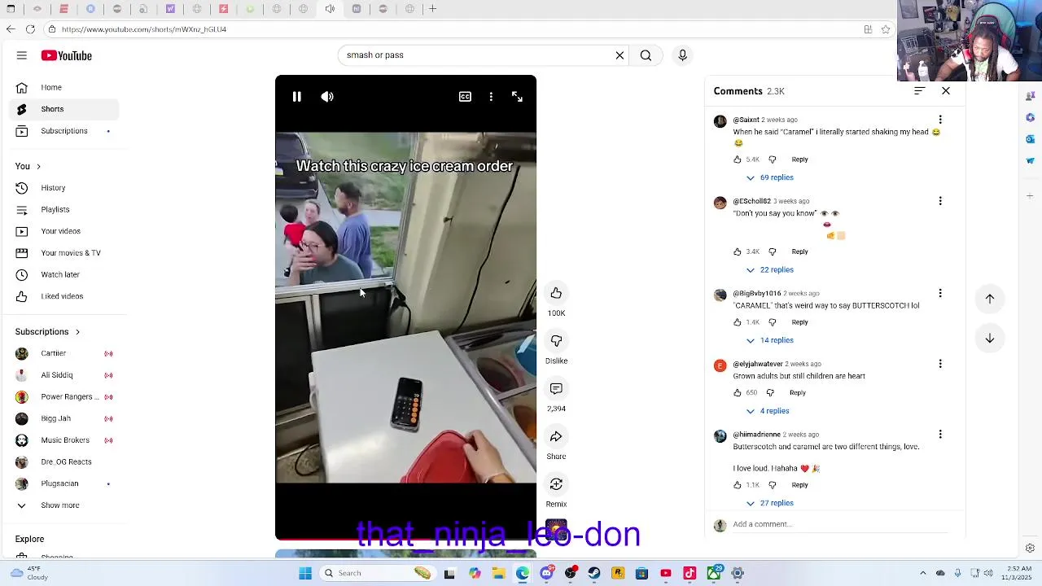This screenshot has height=586, width=1042.
Task: Open action menu for @EScholl82's comment
Action: (x=940, y=201)
